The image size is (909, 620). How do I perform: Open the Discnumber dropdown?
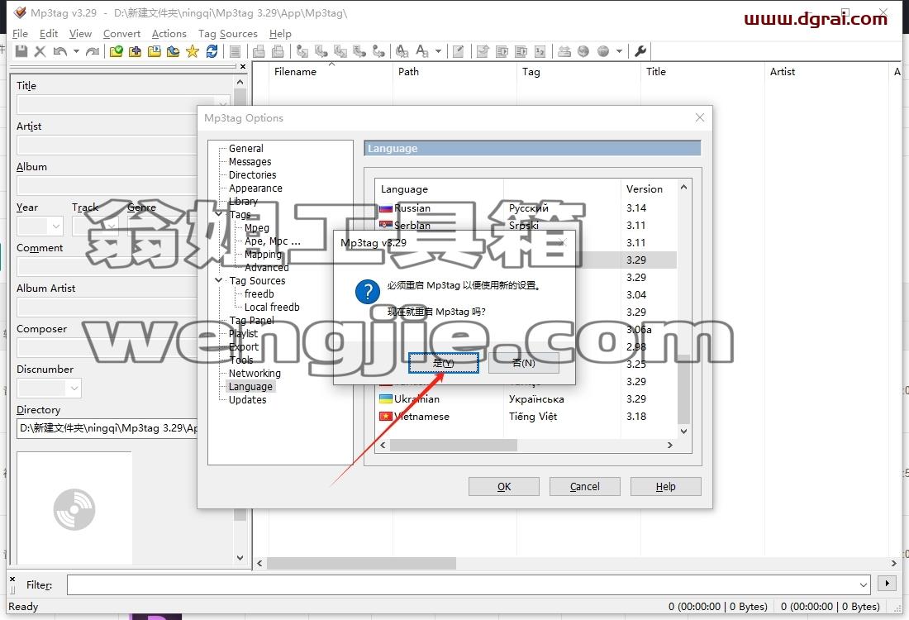[x=74, y=388]
